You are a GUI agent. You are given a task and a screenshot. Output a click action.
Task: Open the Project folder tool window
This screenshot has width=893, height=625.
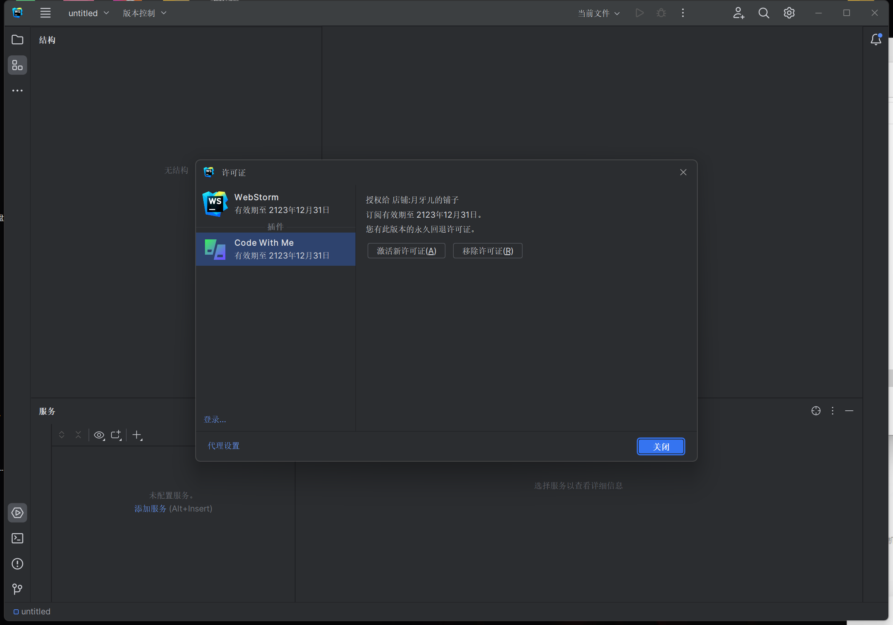pyautogui.click(x=17, y=40)
